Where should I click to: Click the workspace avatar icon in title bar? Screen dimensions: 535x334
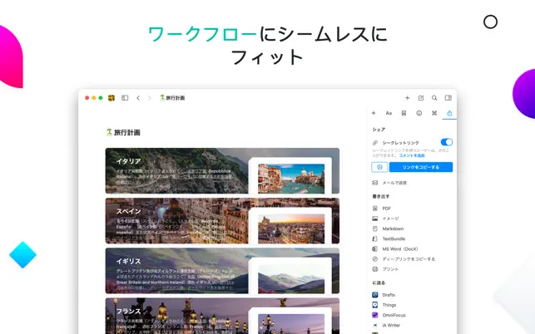click(111, 98)
